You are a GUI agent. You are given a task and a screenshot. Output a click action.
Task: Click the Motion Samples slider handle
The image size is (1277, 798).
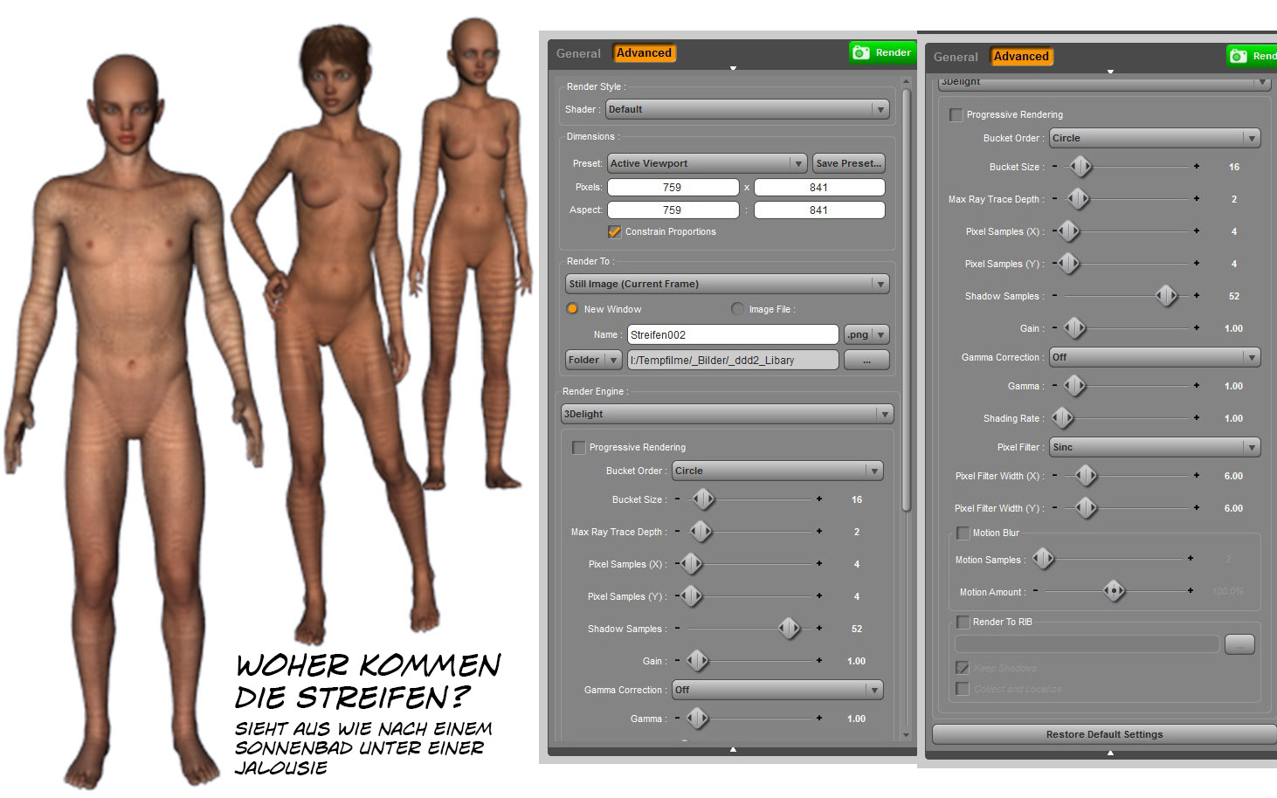[x=1043, y=559]
